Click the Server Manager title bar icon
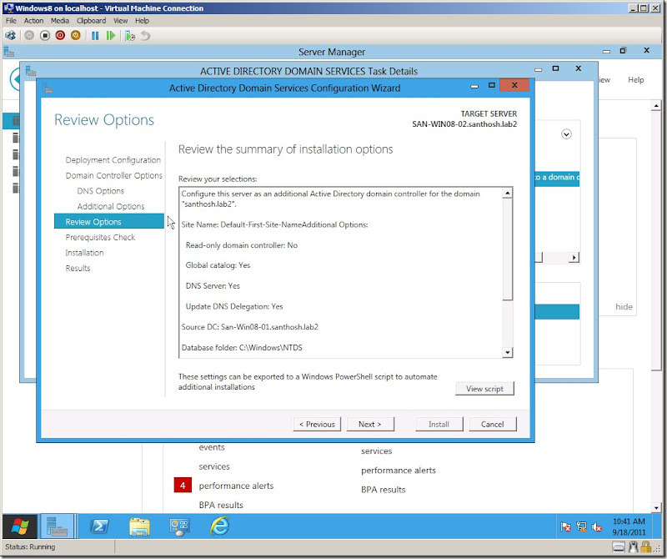The height and width of the screenshot is (559, 667). click(9, 52)
